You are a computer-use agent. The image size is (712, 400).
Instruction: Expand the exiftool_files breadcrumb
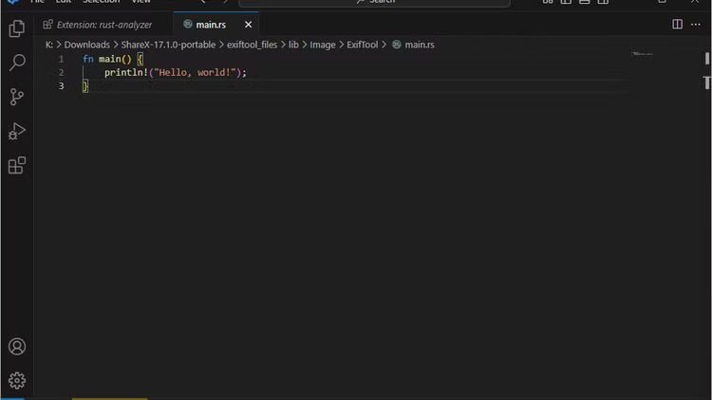point(252,45)
